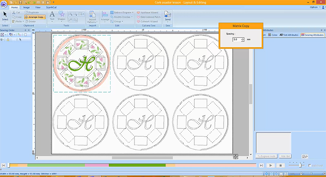Click the Zoom Out magnifier tool
Viewport: 326px width, 177px height.
75,14
